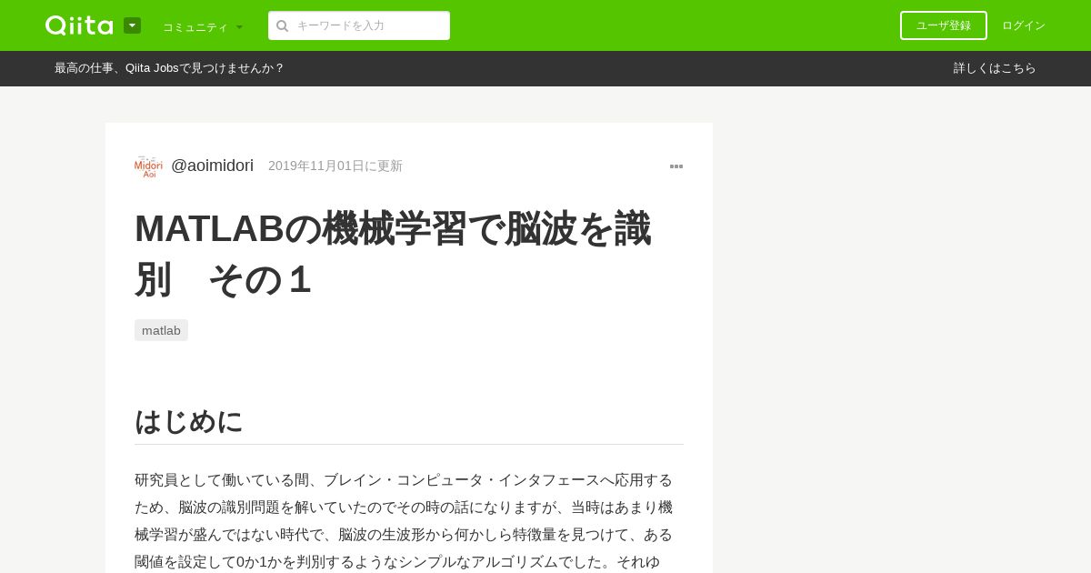Open the article three-dots options menu
Screen dimensions: 1091x573
click(x=676, y=166)
